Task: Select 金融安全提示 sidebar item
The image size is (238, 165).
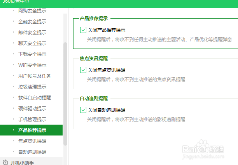Action: [x=32, y=22]
